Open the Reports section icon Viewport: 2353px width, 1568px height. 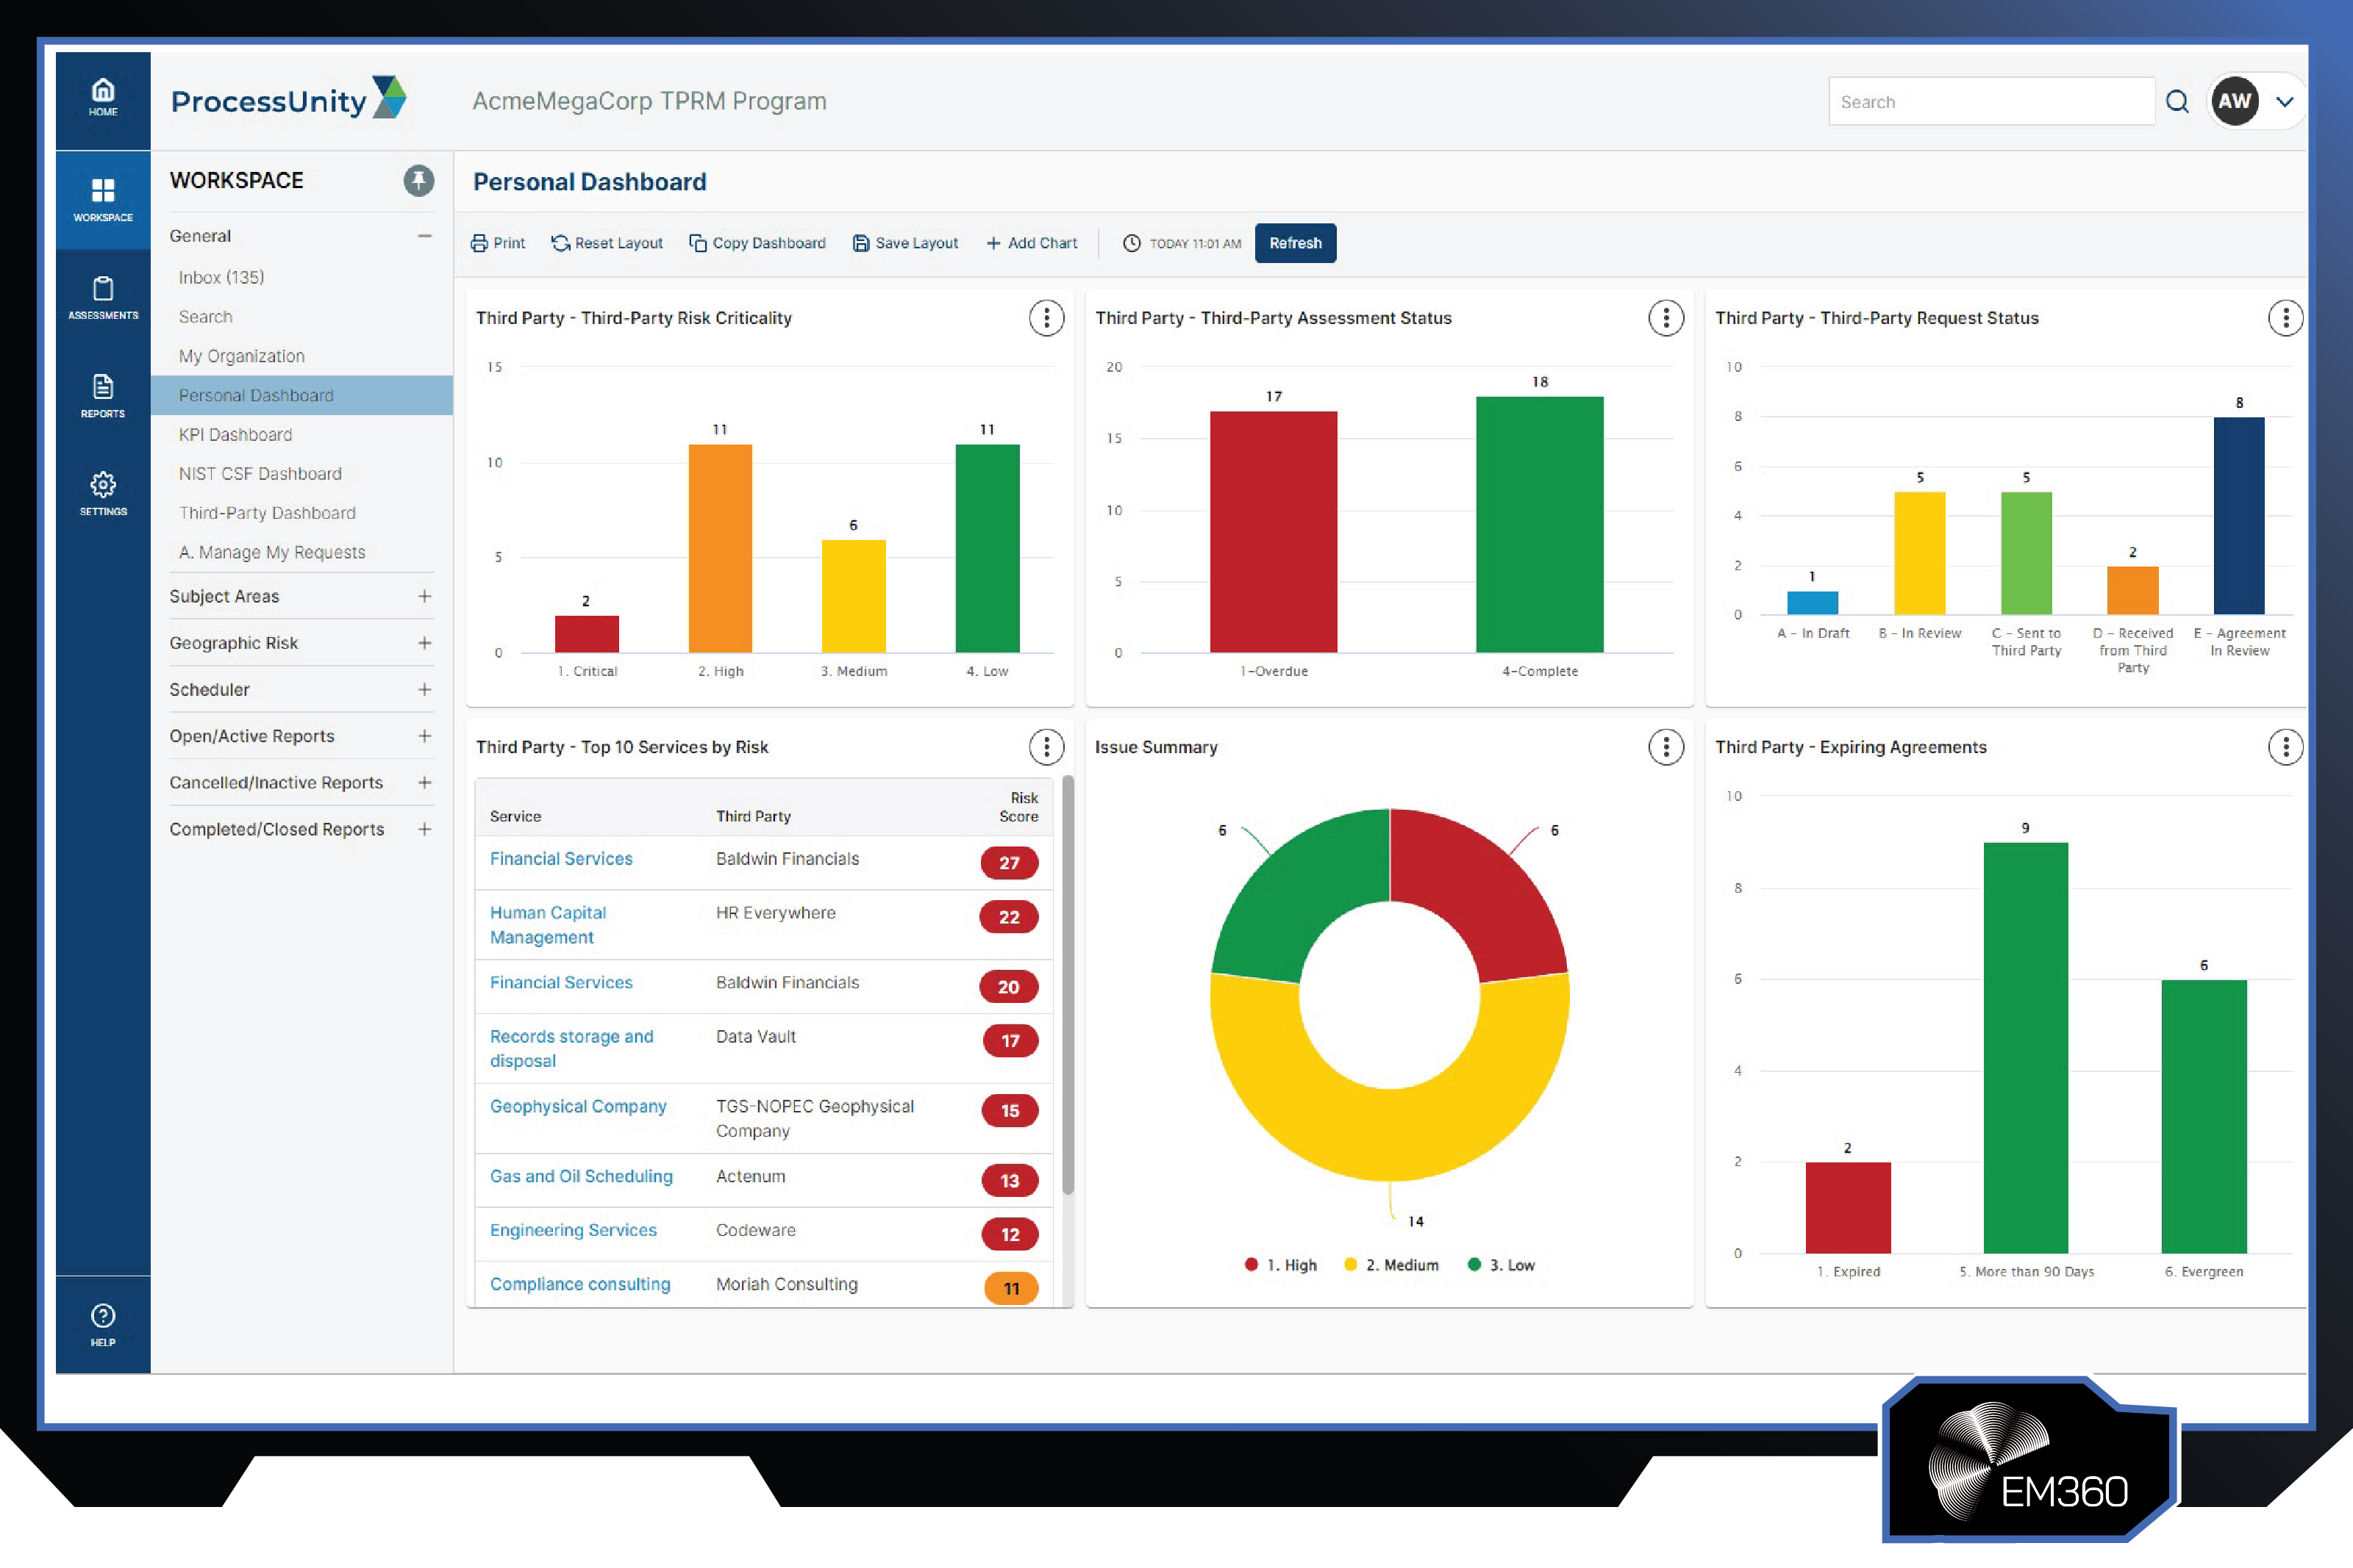pos(103,396)
